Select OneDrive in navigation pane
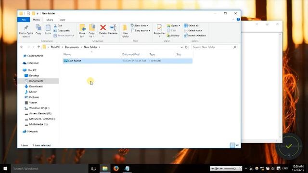Screen dimensions: 308x173 [x=33, y=63]
